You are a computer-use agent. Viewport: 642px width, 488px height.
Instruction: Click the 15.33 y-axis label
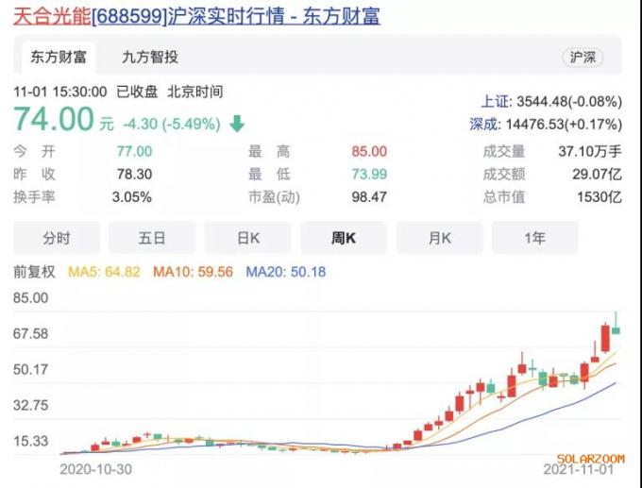[x=31, y=442]
